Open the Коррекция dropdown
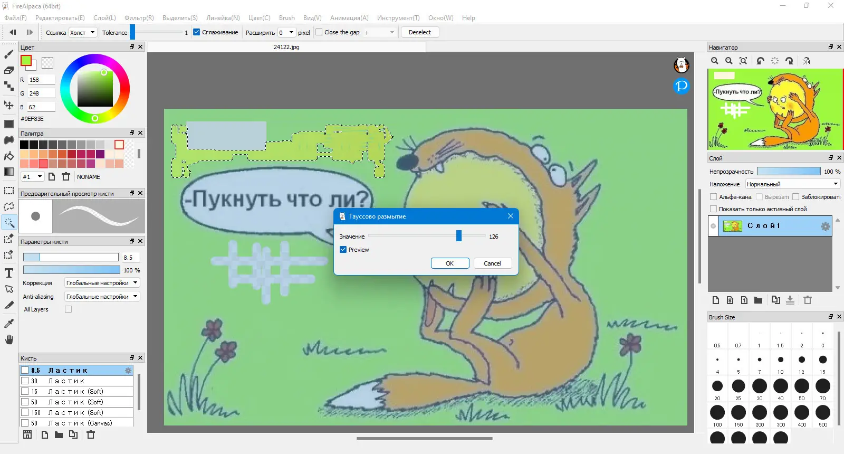This screenshot has height=454, width=844. [x=102, y=283]
